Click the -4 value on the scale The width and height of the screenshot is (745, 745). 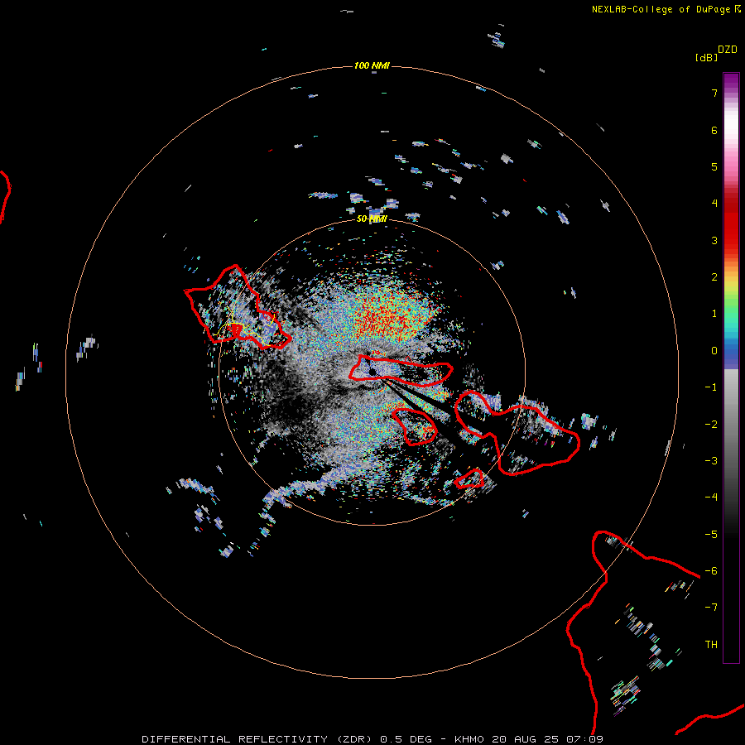[x=711, y=497]
